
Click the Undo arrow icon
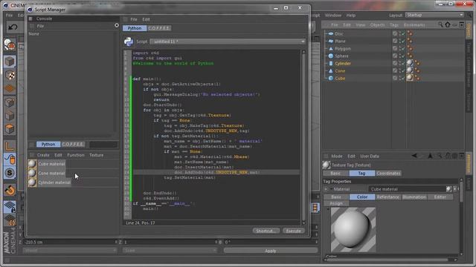[x=13, y=27]
